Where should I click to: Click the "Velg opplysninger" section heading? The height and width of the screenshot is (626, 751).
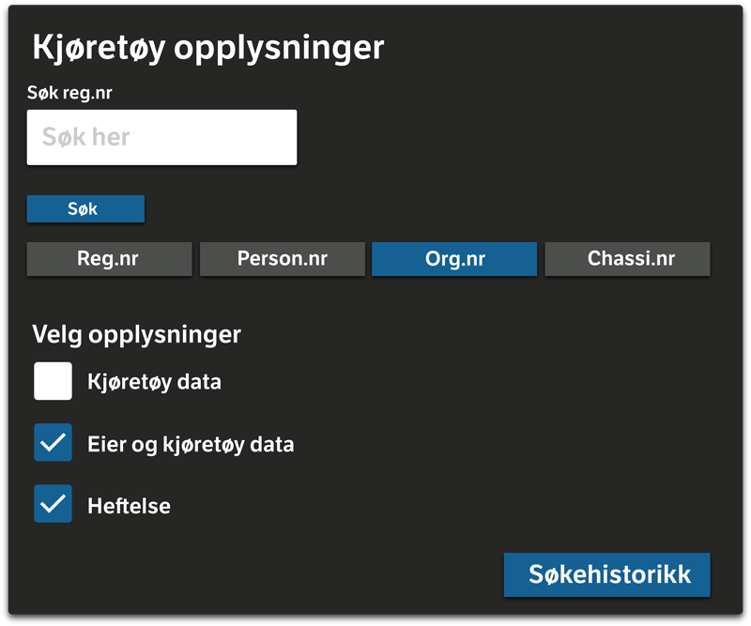click(x=136, y=335)
